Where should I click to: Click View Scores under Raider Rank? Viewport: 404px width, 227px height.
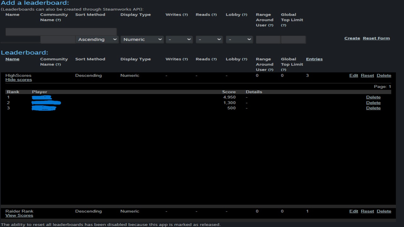tap(19, 216)
